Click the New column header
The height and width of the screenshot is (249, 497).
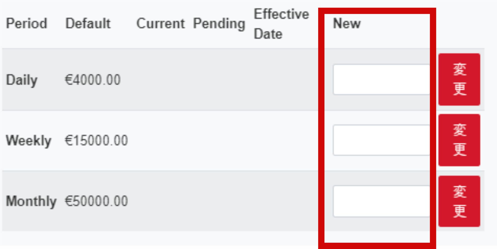pyautogui.click(x=347, y=24)
